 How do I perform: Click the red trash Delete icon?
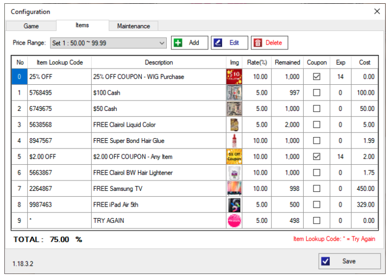(x=258, y=43)
